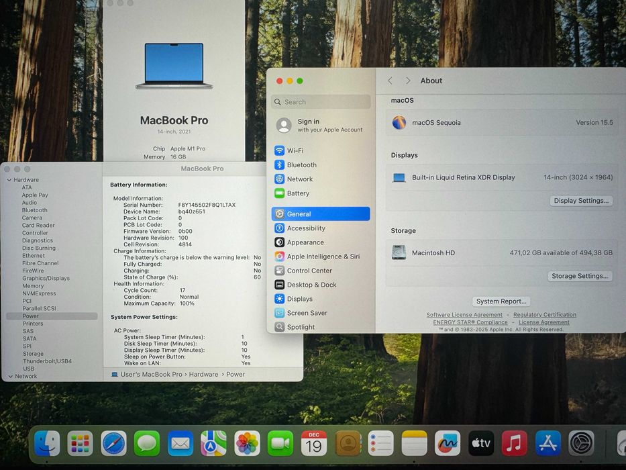This screenshot has width=626, height=470.
Task: Open Screen Saver settings
Action: point(321,313)
